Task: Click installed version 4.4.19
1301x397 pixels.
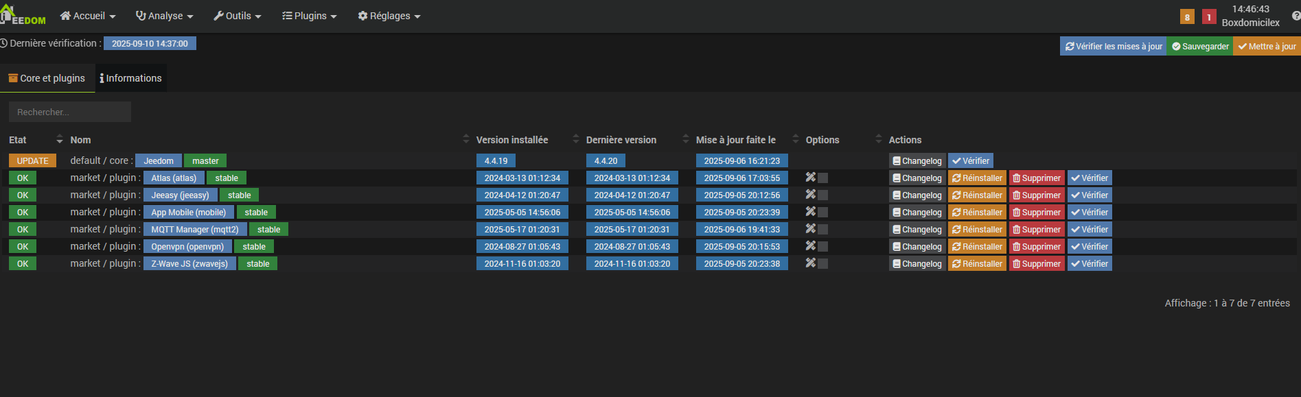Action: pos(496,160)
